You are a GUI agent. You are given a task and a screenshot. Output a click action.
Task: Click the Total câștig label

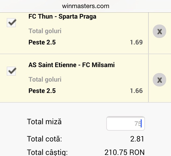tap(47, 152)
